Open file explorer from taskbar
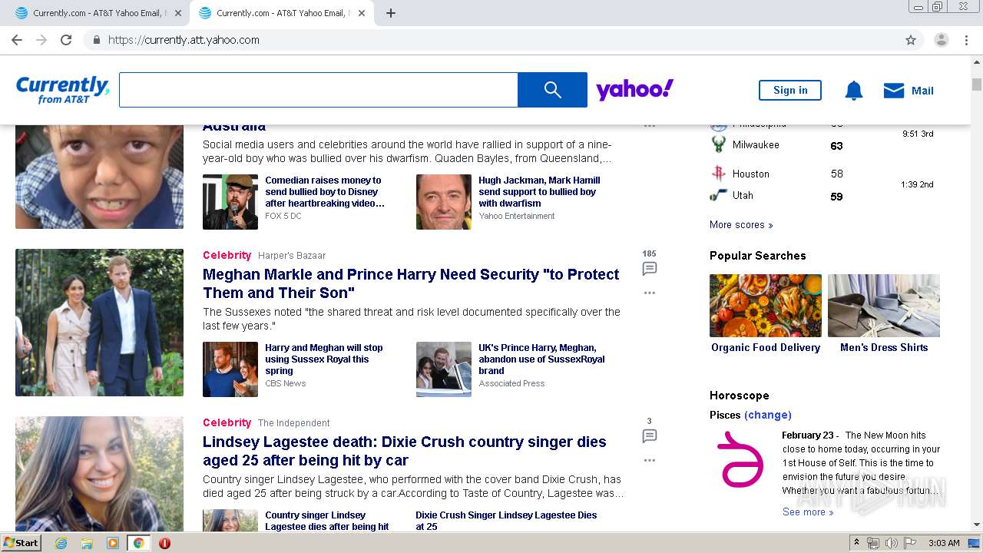The width and height of the screenshot is (983, 553). click(87, 543)
